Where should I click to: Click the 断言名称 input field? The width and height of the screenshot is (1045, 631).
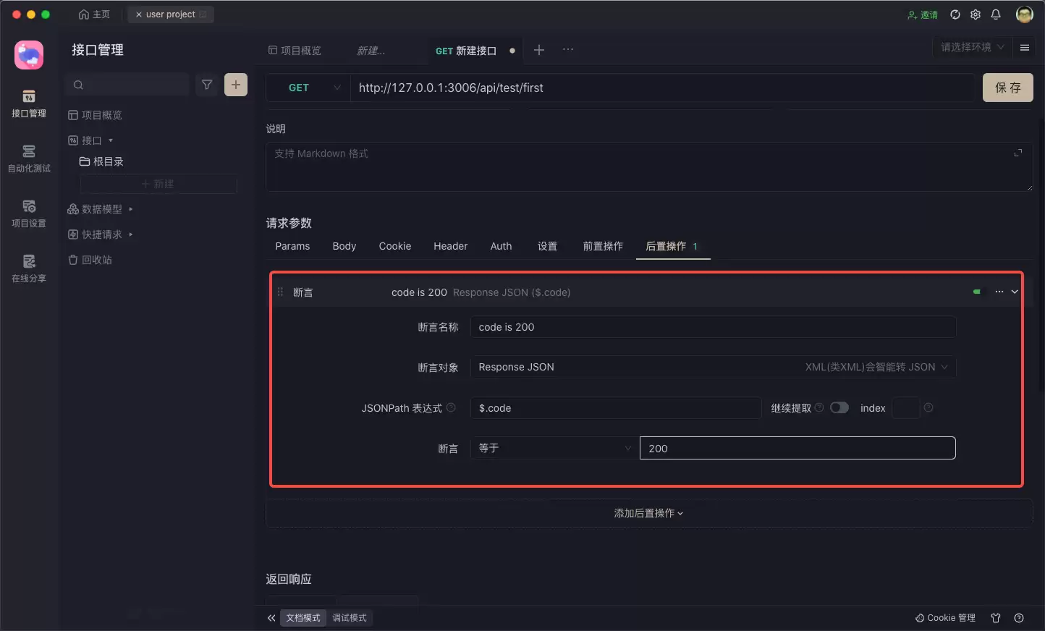coord(713,327)
